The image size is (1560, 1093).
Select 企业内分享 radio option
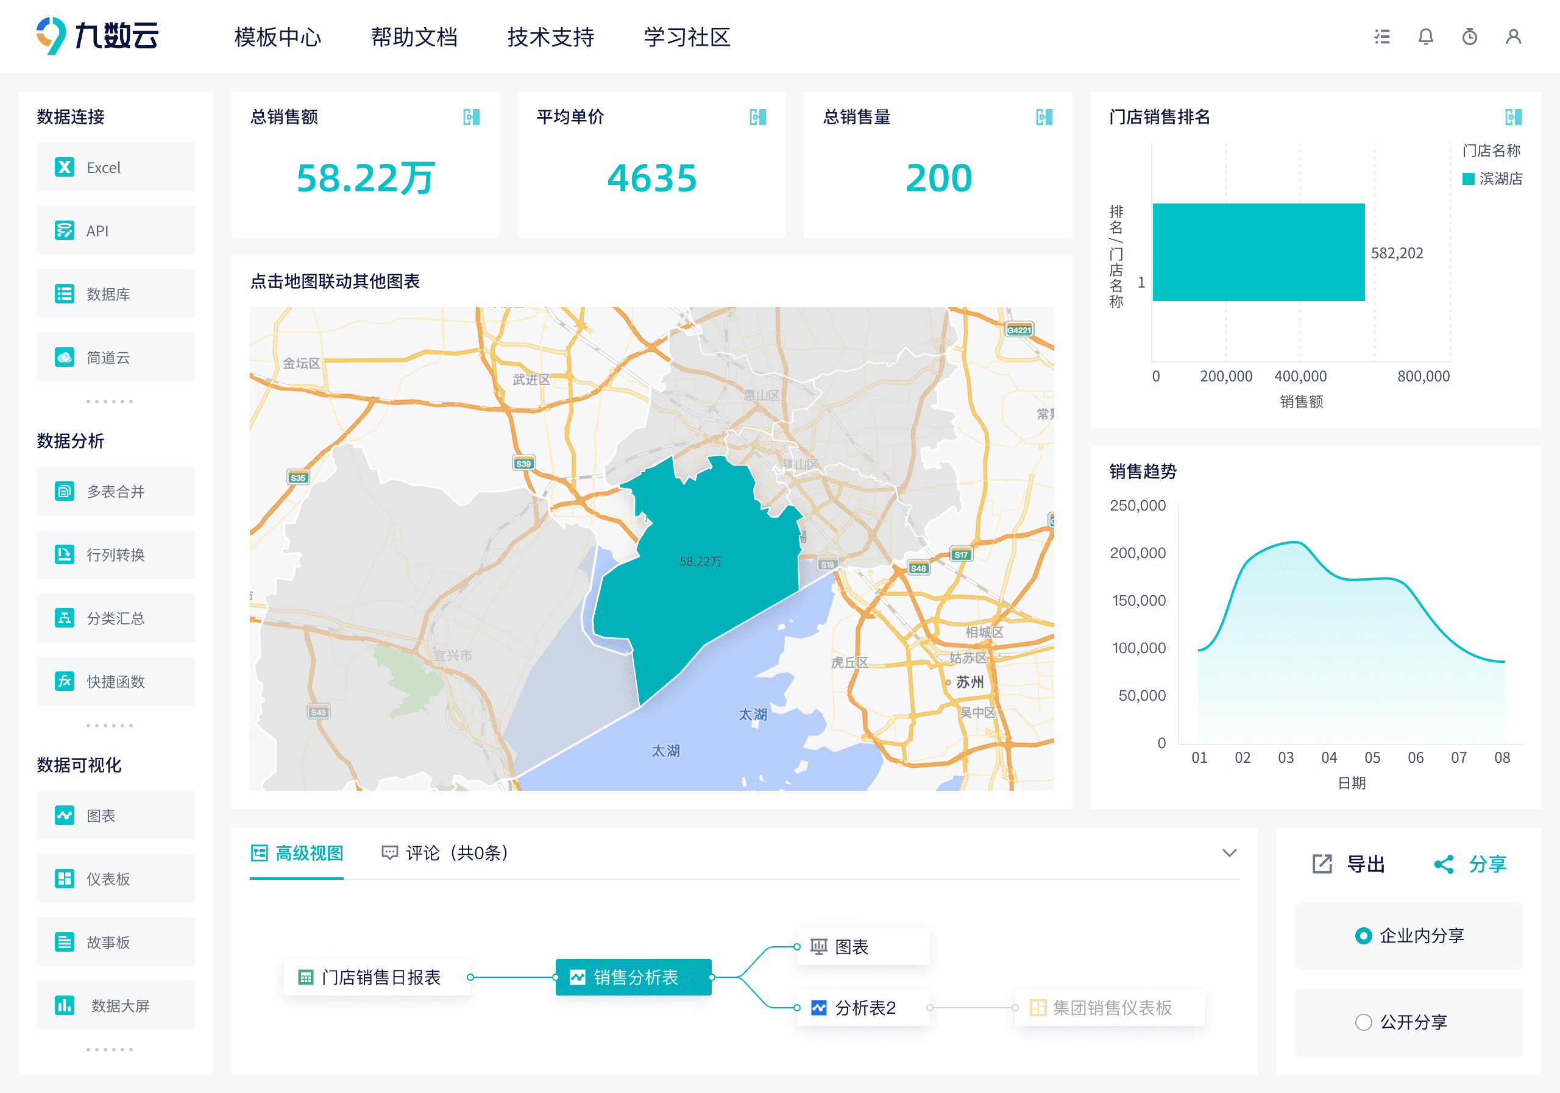point(1363,935)
